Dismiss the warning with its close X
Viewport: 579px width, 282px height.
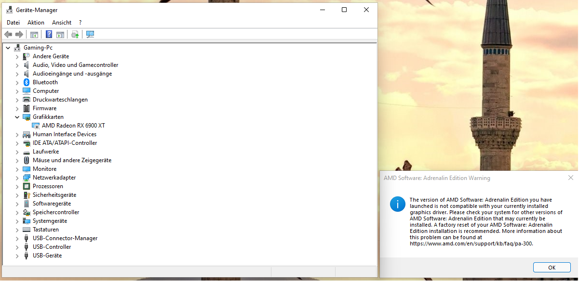point(571,178)
